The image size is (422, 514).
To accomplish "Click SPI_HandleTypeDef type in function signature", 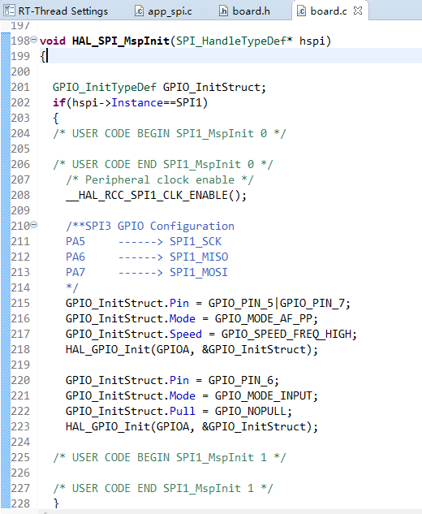I will 231,41.
